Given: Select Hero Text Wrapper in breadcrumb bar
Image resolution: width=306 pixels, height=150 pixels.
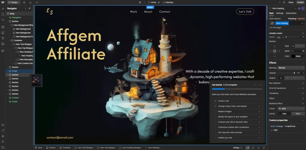Looking at the screenshot, I should pyautogui.click(x=84, y=148).
